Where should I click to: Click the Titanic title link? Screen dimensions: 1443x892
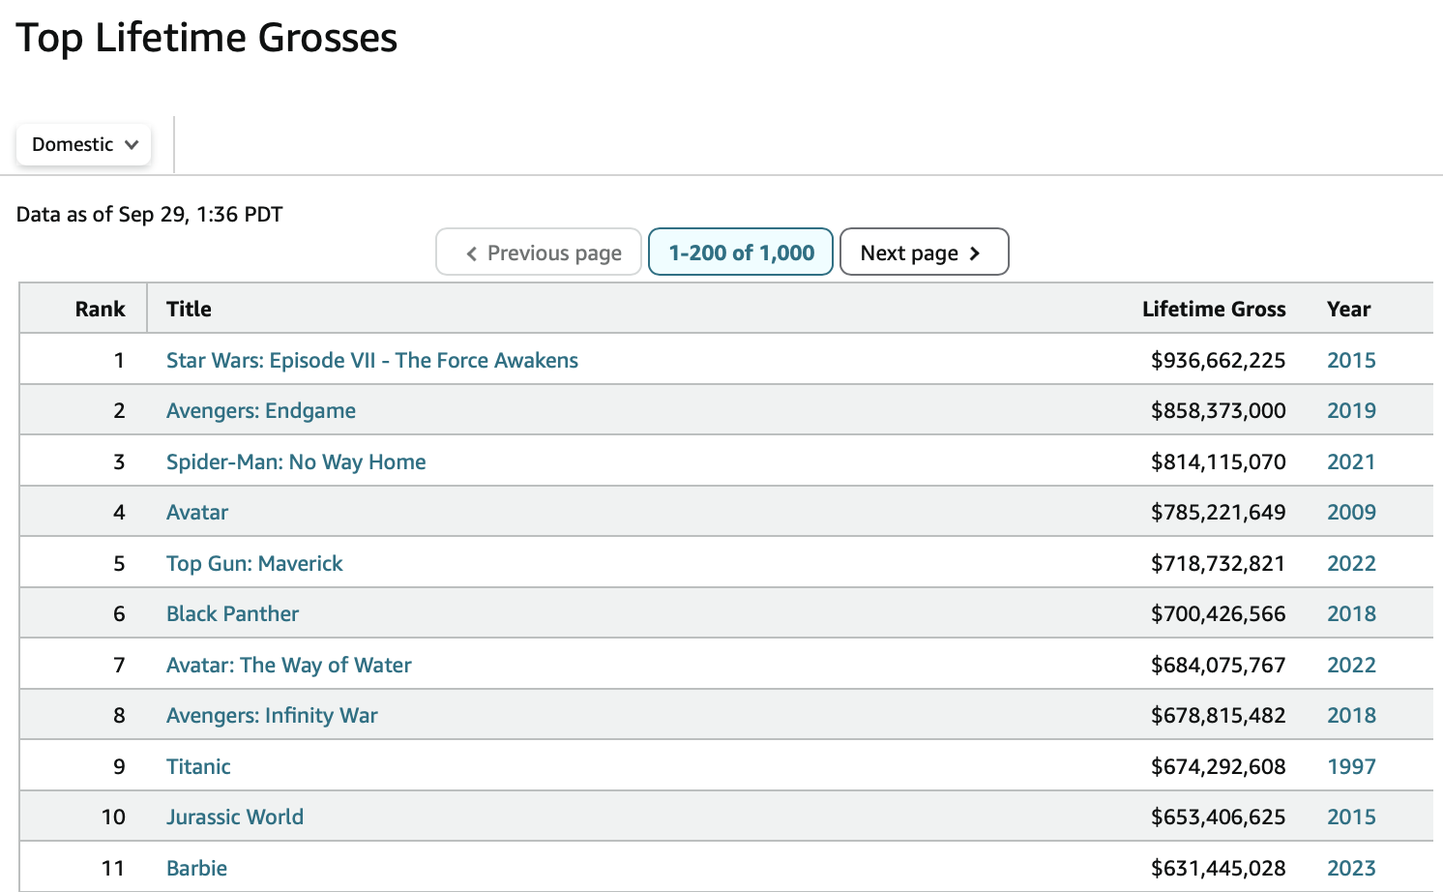[x=198, y=767]
